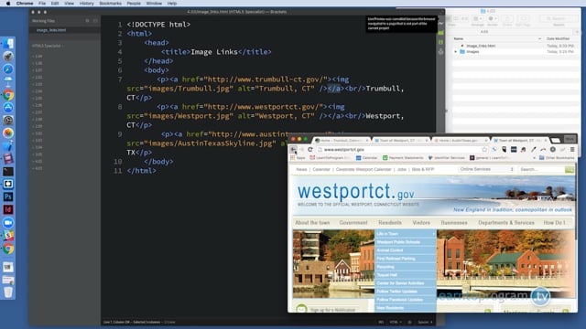Open the HTML5 Specialist project dropdown
This screenshot has width=586, height=329.
(x=48, y=46)
